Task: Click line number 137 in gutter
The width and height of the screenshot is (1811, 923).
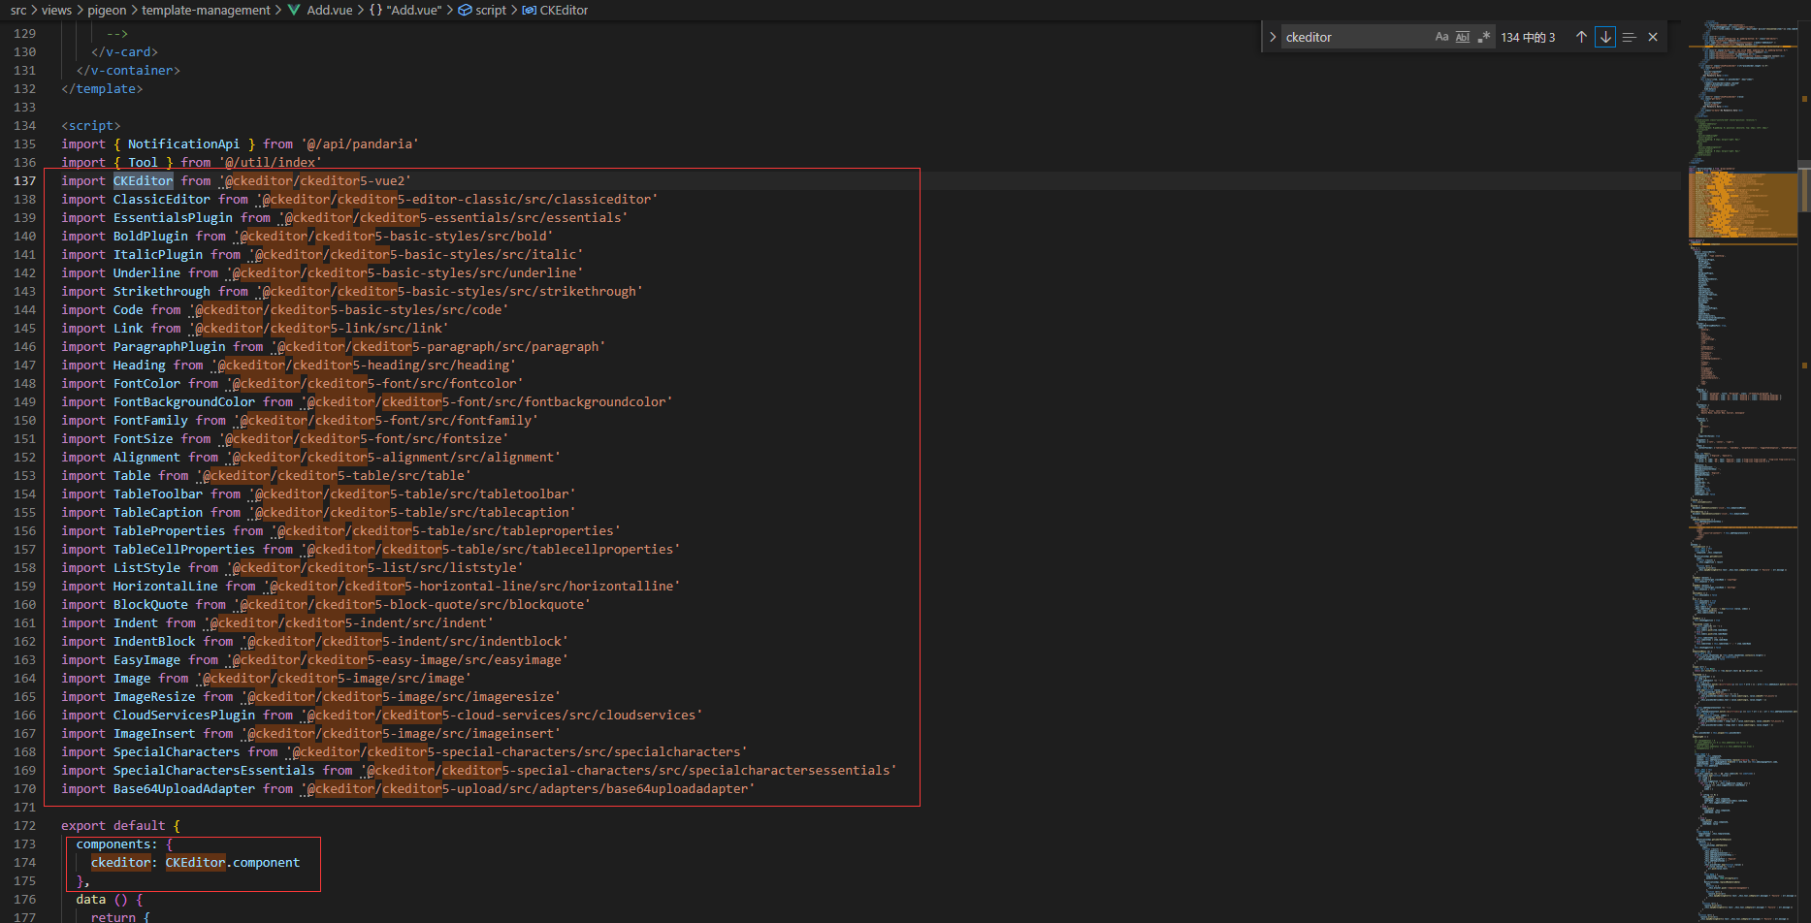Action: tap(25, 180)
